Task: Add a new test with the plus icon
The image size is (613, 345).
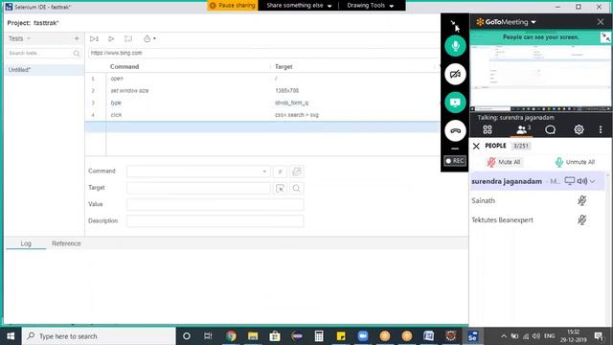Action: click(77, 38)
